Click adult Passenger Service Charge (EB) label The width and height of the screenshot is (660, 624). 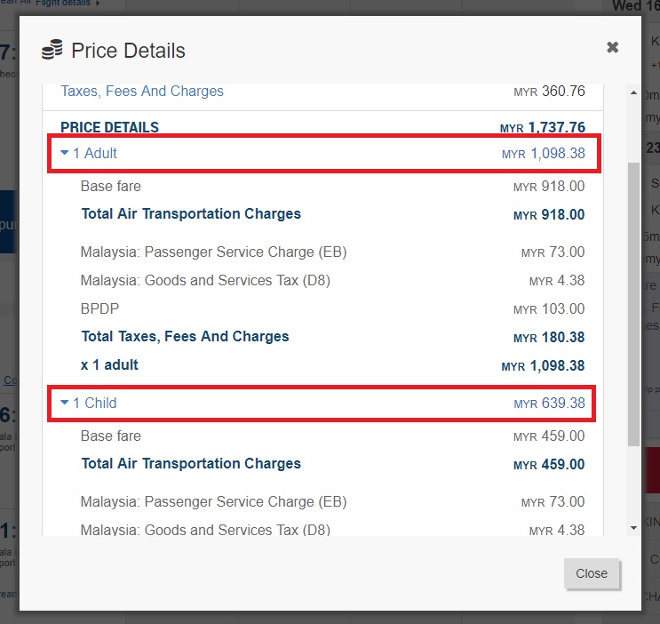213,252
